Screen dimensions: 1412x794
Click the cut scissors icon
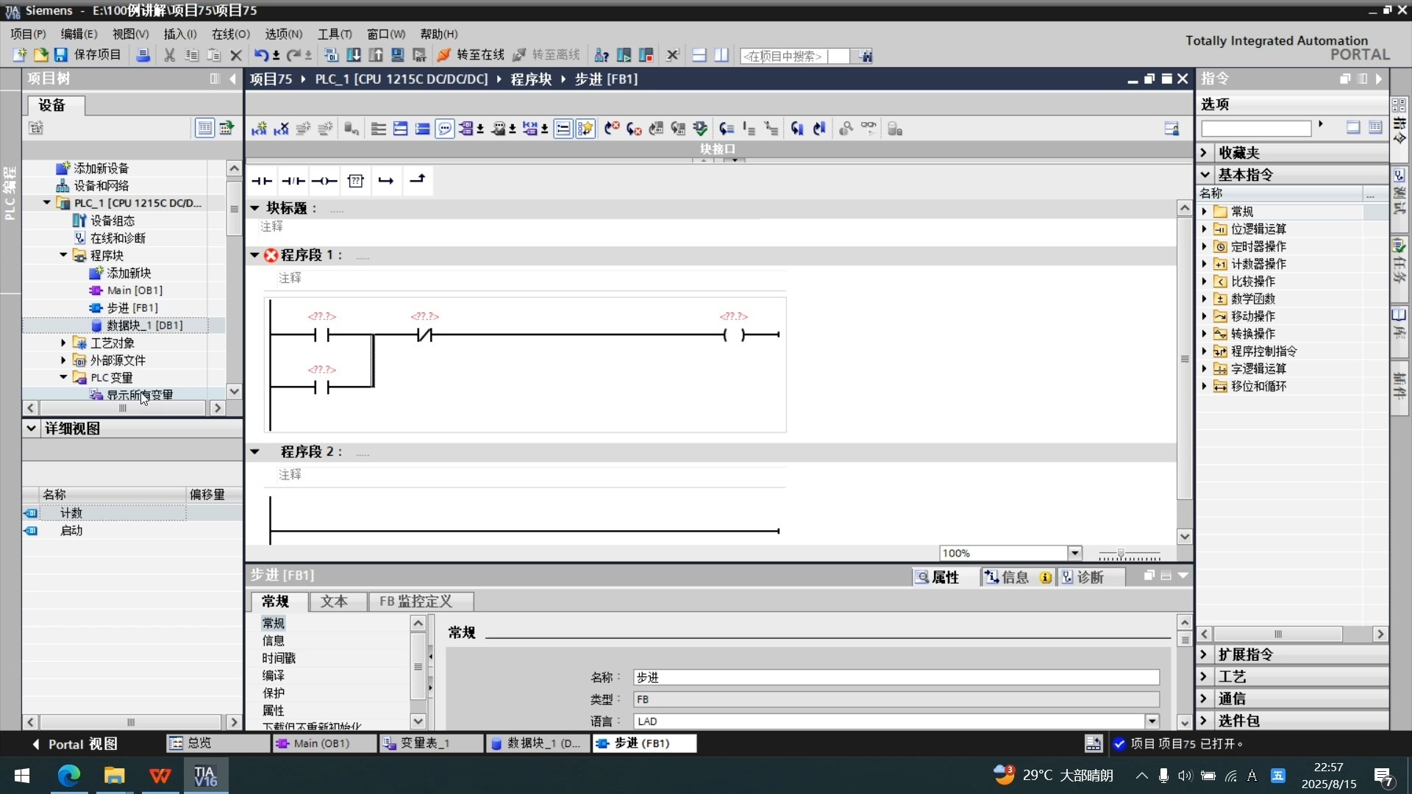tap(170, 55)
